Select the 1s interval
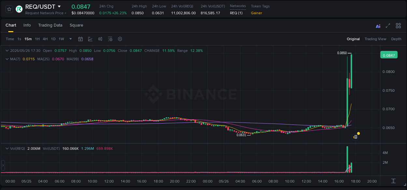 19,39
